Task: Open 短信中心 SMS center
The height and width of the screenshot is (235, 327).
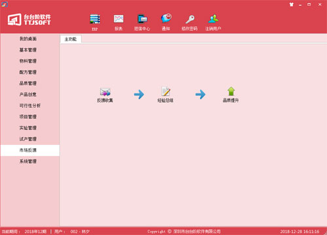Action: coord(142,22)
